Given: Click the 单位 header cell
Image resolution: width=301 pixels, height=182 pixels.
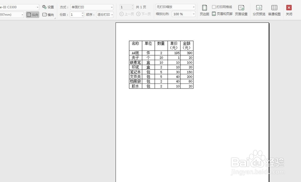Looking at the screenshot, I should pyautogui.click(x=148, y=46).
